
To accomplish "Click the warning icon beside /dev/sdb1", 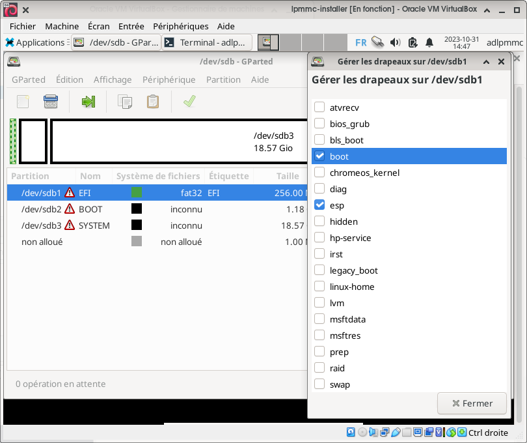I will click(70, 193).
